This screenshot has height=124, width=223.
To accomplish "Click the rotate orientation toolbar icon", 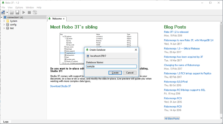I will 35,12.
